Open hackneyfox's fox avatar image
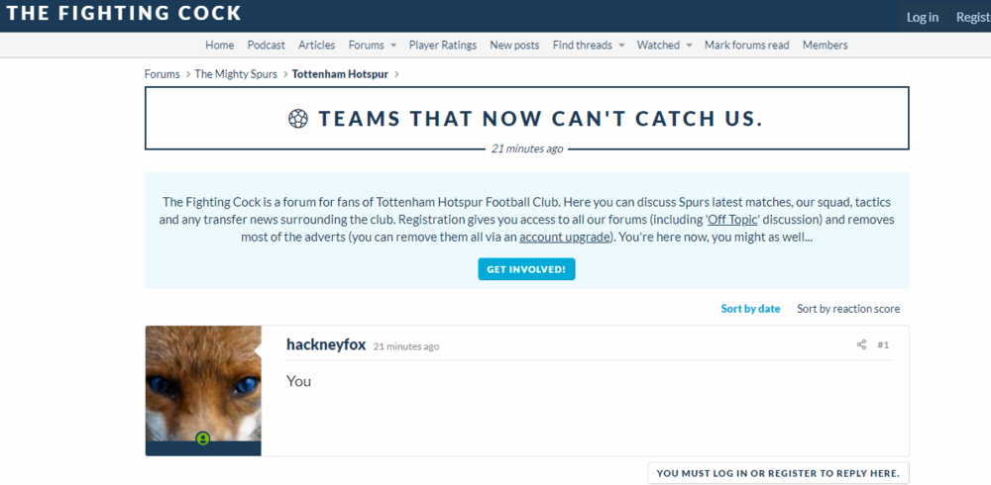This screenshot has height=485, width=991. [203, 383]
